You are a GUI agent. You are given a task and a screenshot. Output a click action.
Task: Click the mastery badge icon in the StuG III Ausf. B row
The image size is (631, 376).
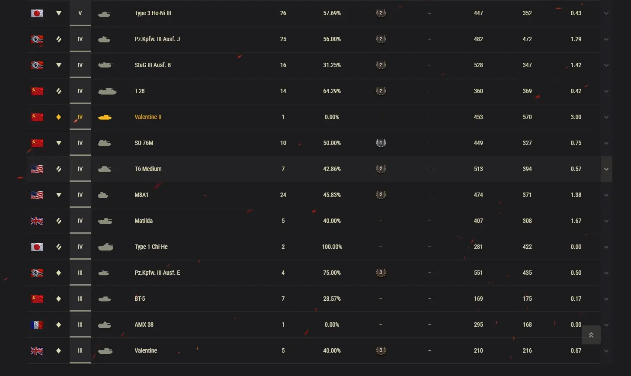[381, 65]
